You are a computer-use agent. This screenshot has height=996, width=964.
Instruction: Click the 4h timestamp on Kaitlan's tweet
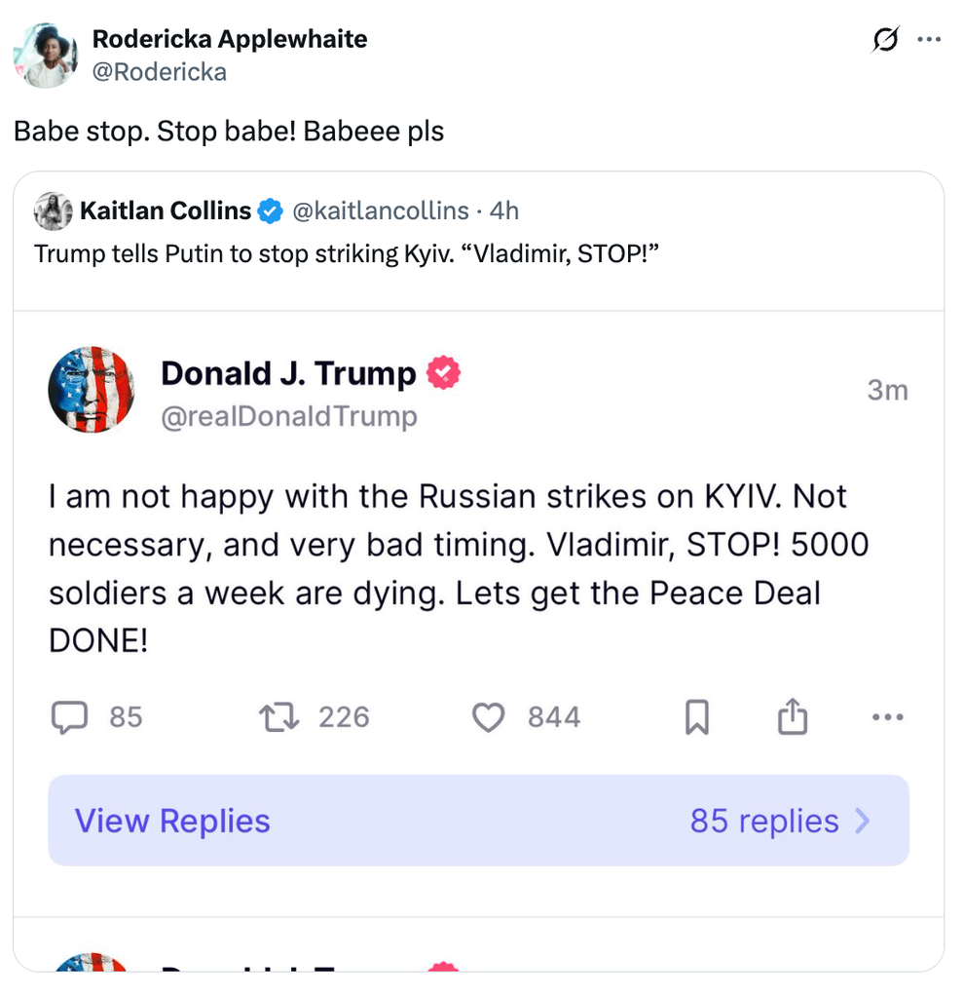(504, 211)
